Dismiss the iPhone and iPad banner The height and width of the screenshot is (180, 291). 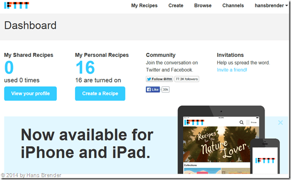(x=280, y=123)
